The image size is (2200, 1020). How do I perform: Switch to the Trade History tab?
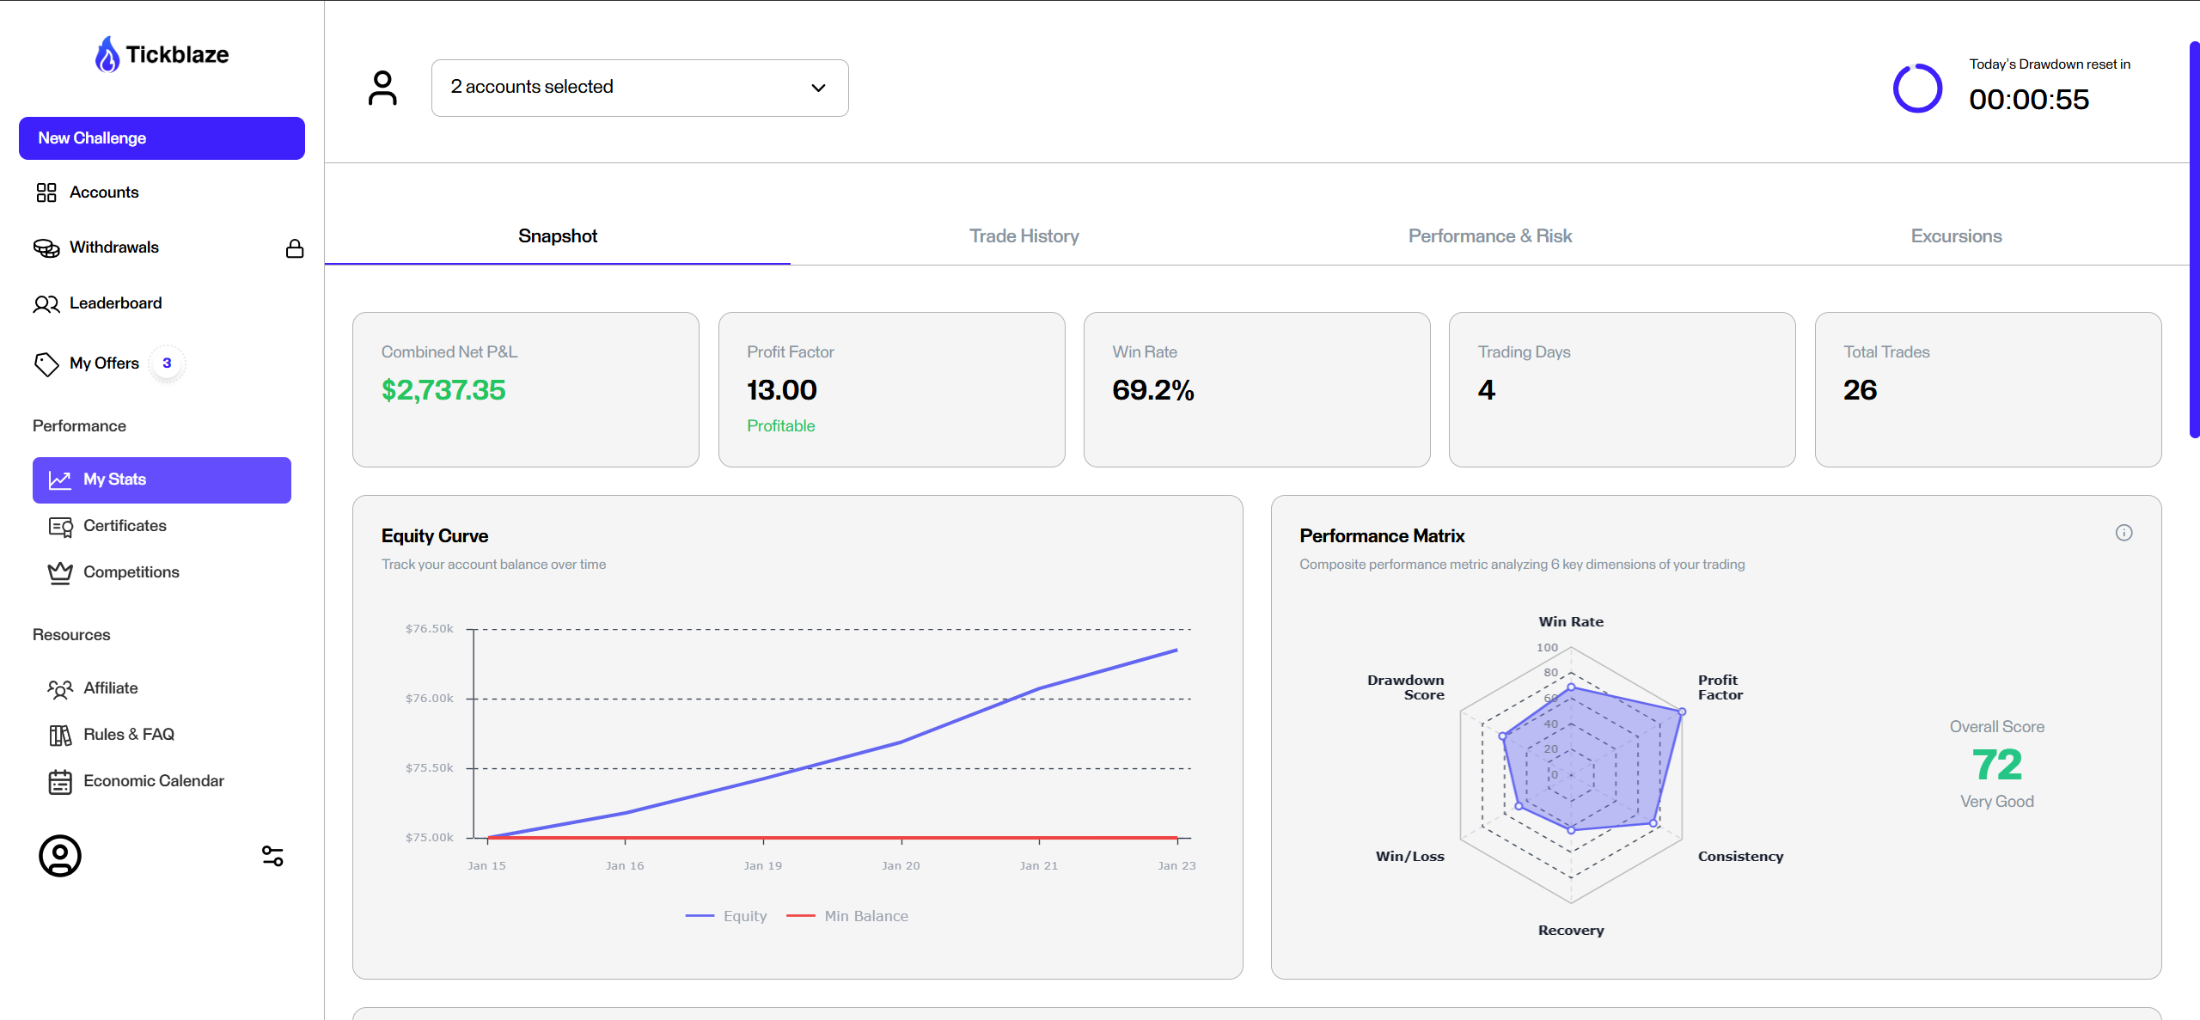point(1024,236)
